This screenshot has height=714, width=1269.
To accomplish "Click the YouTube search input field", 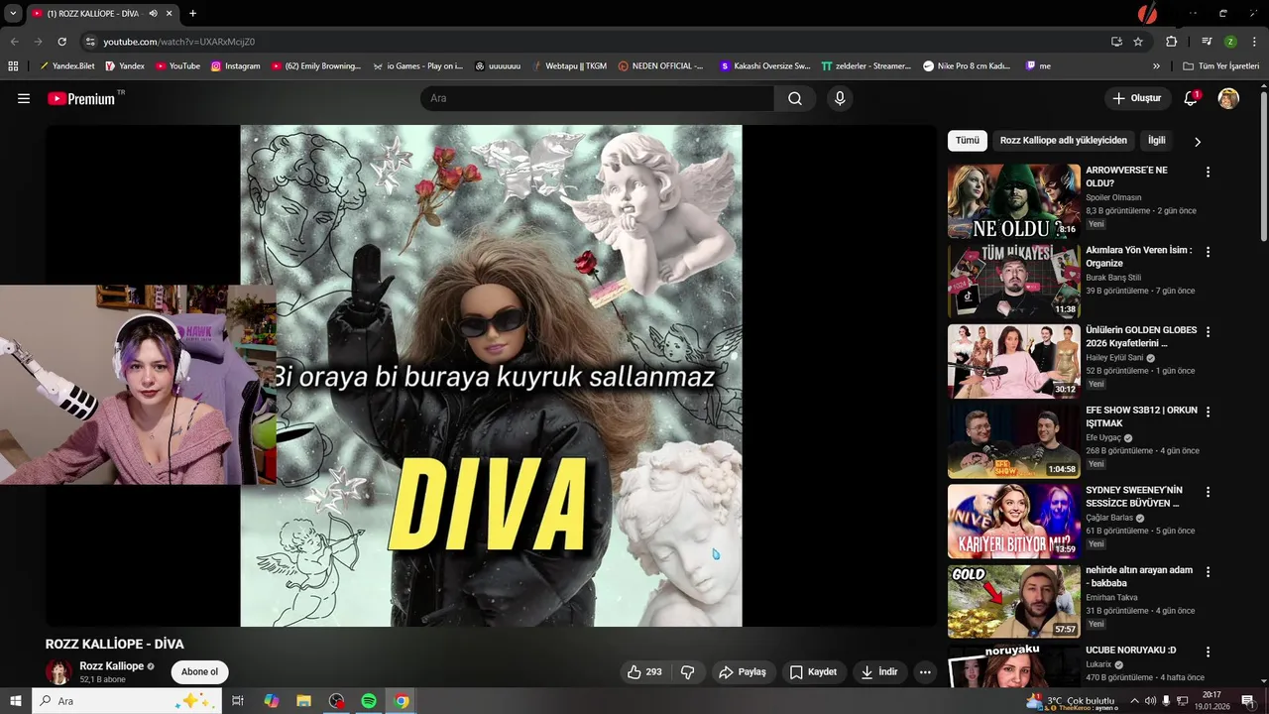I will (x=598, y=98).
